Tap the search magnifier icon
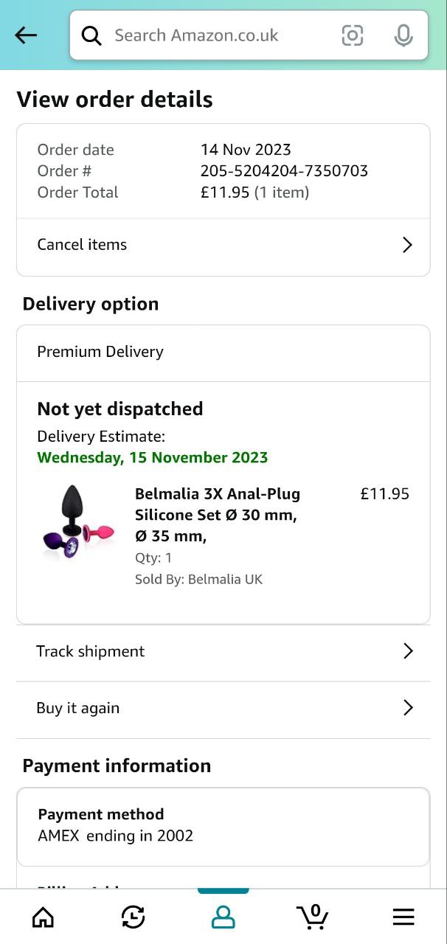This screenshot has height=944, width=447. pos(91,35)
